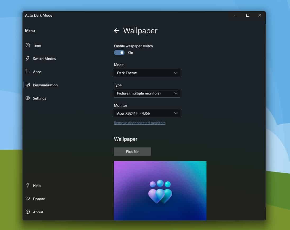Screen dimensions: 290x230
Task: Click the question mark Help icon
Action: [28, 185]
